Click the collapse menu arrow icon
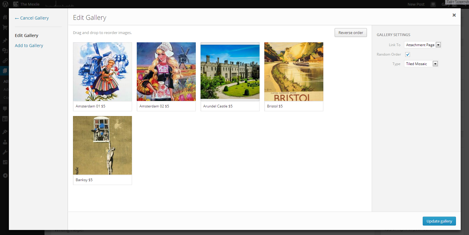 pyautogui.click(x=5, y=176)
